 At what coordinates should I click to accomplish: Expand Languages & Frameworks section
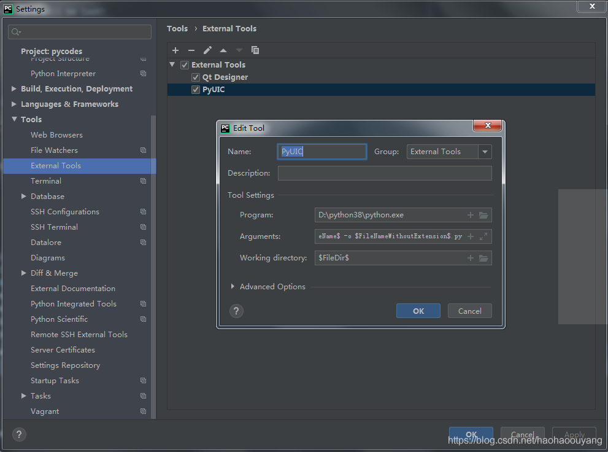(x=14, y=104)
